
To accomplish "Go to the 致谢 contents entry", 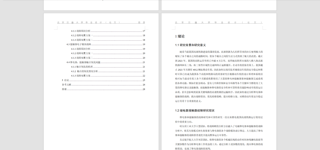I will point(64,89).
